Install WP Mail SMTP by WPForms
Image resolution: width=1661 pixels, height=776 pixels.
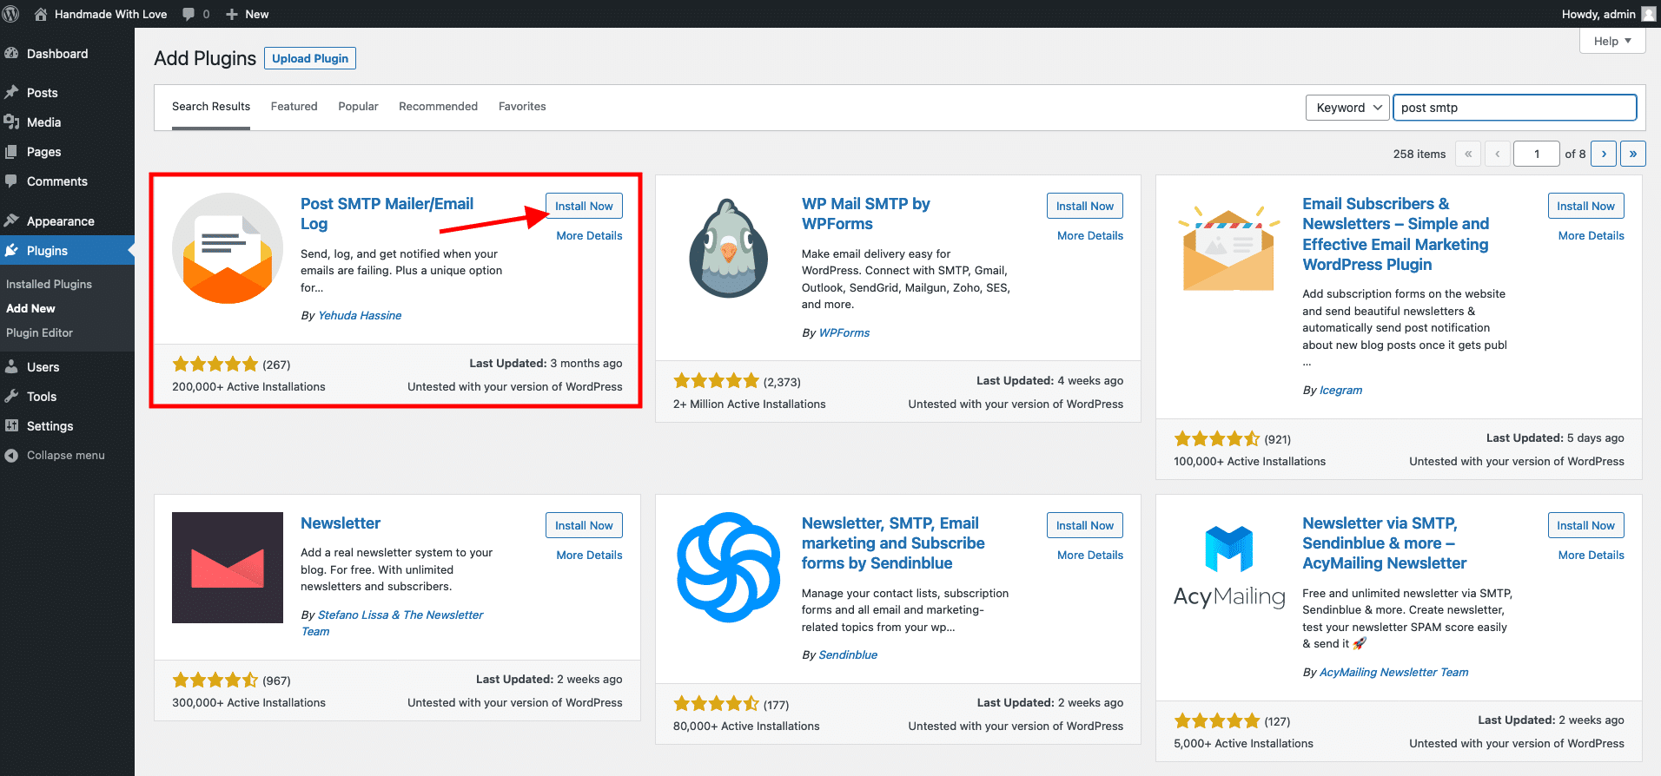(x=1085, y=206)
